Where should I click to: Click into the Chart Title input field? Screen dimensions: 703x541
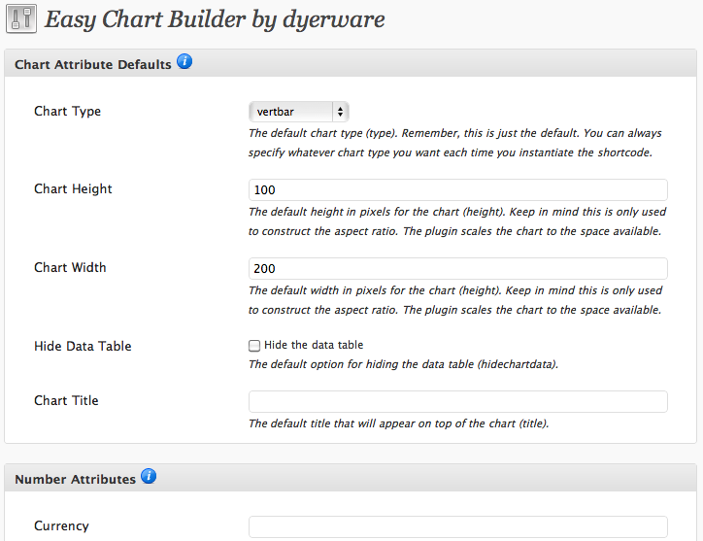(x=458, y=401)
